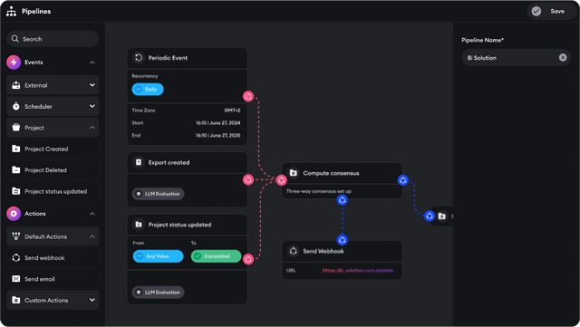The image size is (580, 327).
Task: Click the Project Created folder icon
Action: pos(16,149)
